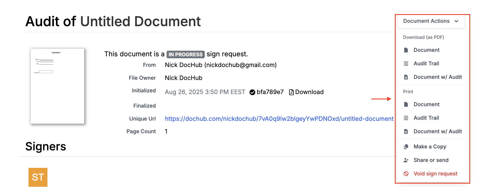
Task: Click the document icon under Print section
Action: click(406, 104)
